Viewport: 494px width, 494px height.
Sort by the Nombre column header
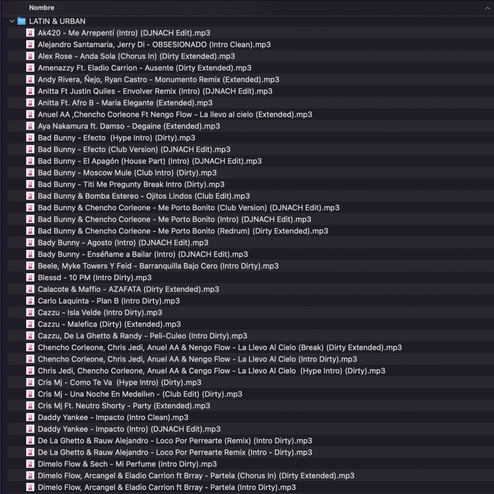click(42, 7)
